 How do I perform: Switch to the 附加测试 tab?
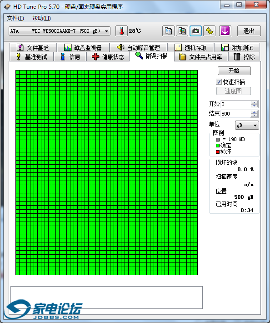coord(237,48)
